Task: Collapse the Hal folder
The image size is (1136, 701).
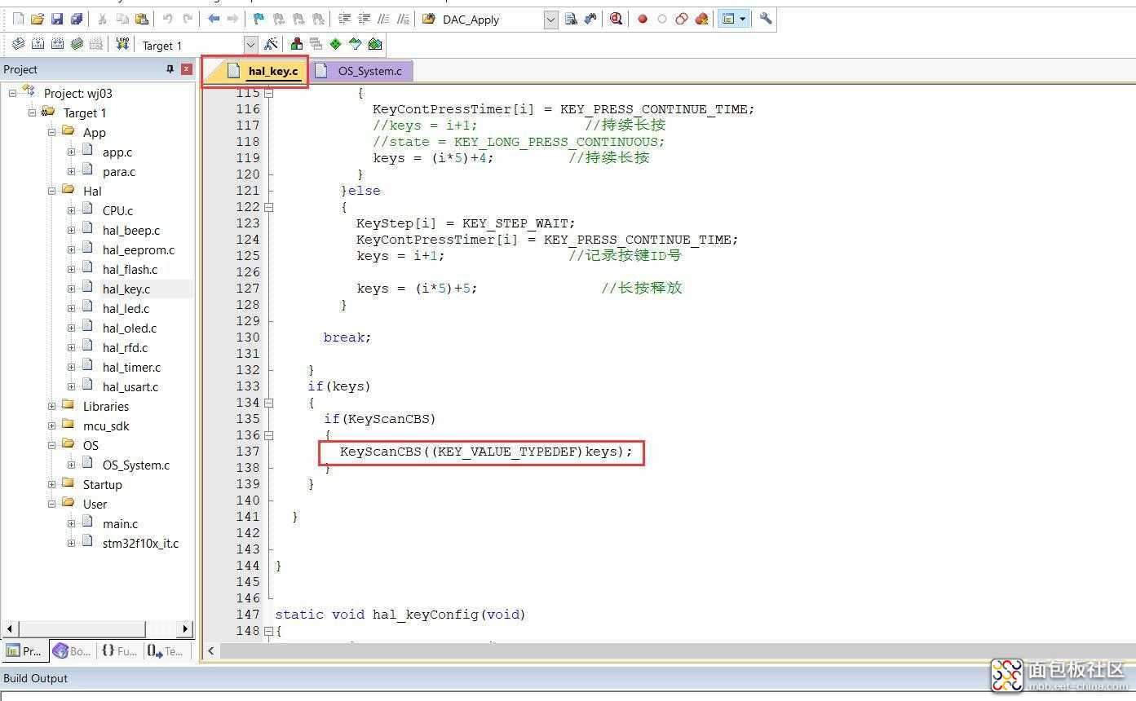Action: point(51,191)
